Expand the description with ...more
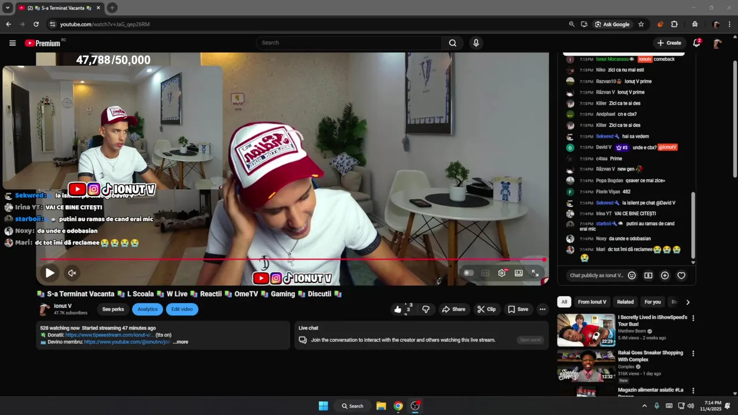This screenshot has width=738, height=415. [180, 342]
